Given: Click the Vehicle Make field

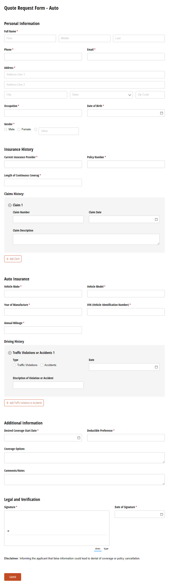Looking at the screenshot, I should tap(43, 294).
